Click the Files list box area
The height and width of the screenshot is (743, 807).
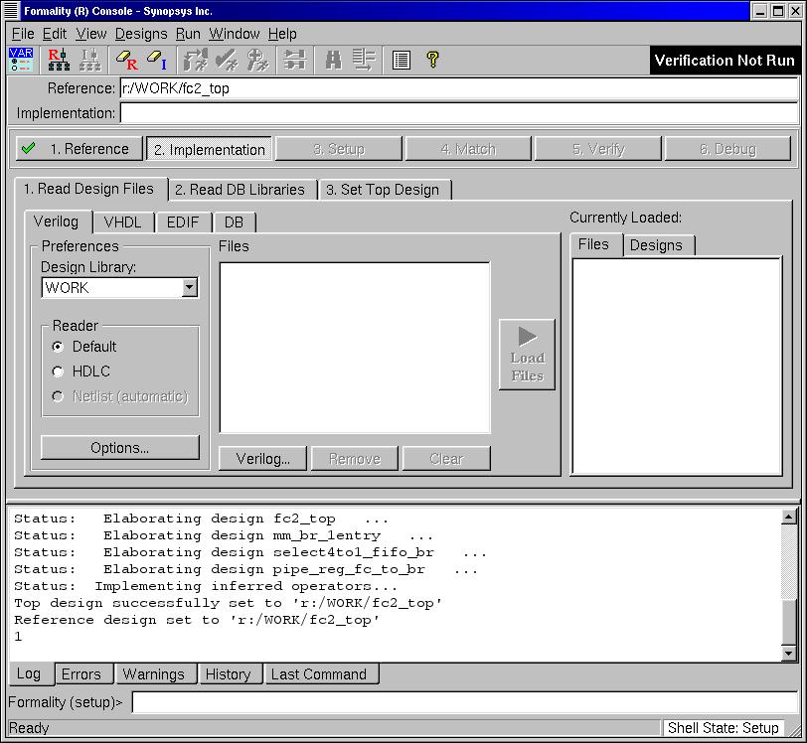coord(355,348)
